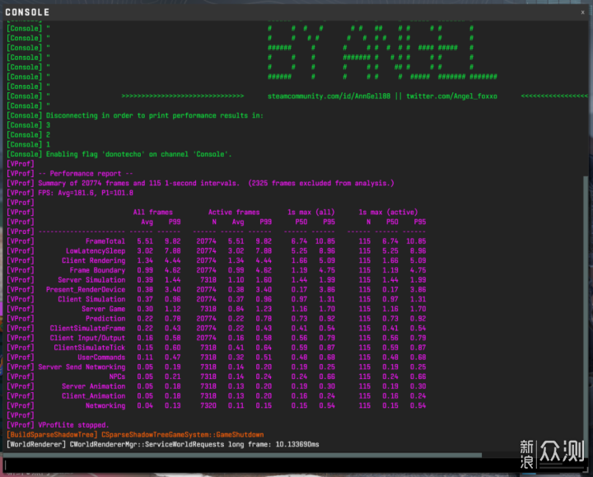593x477 pixels.
Task: Click the '1s max (all)' column header
Action: [311, 212]
